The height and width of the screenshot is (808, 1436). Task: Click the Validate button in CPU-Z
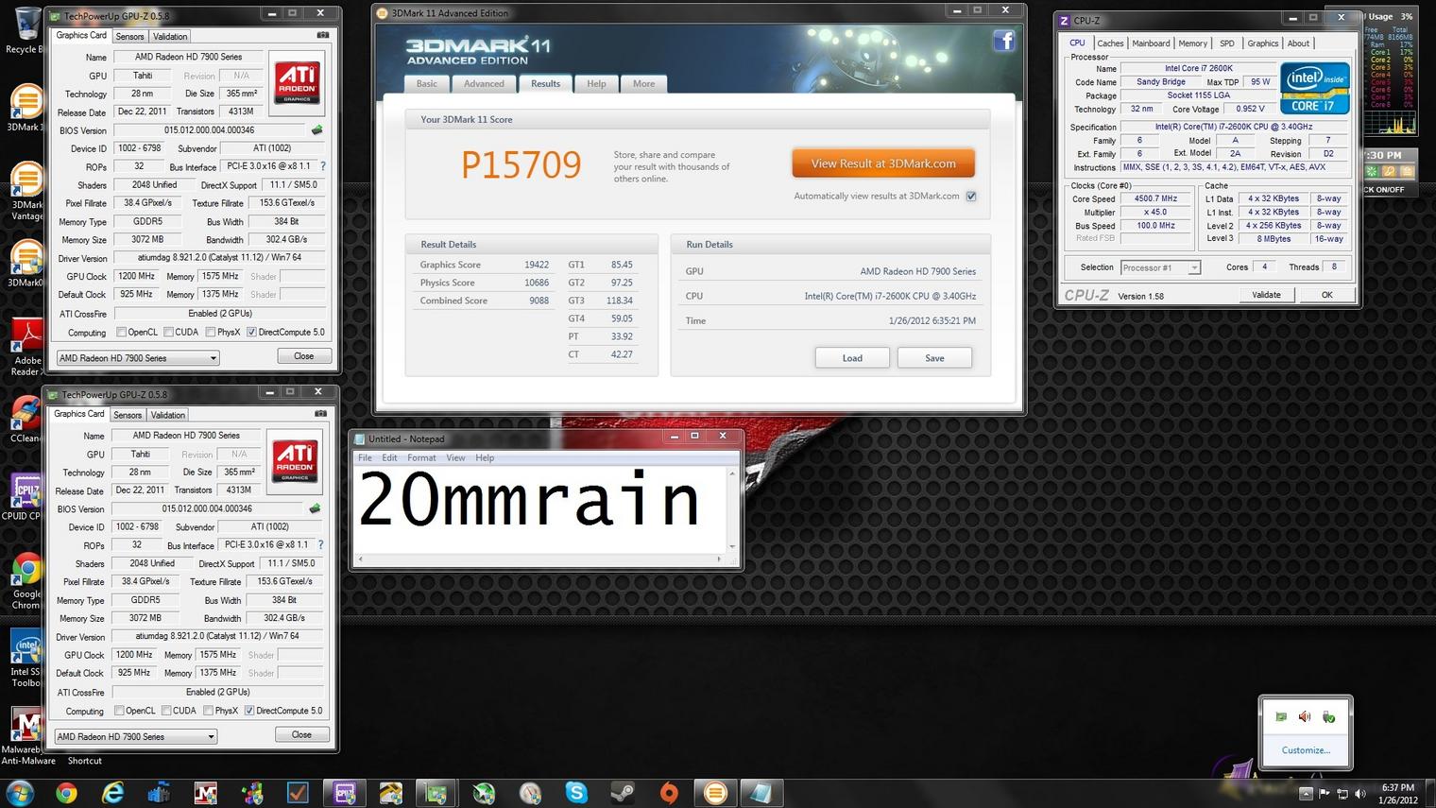click(x=1266, y=295)
